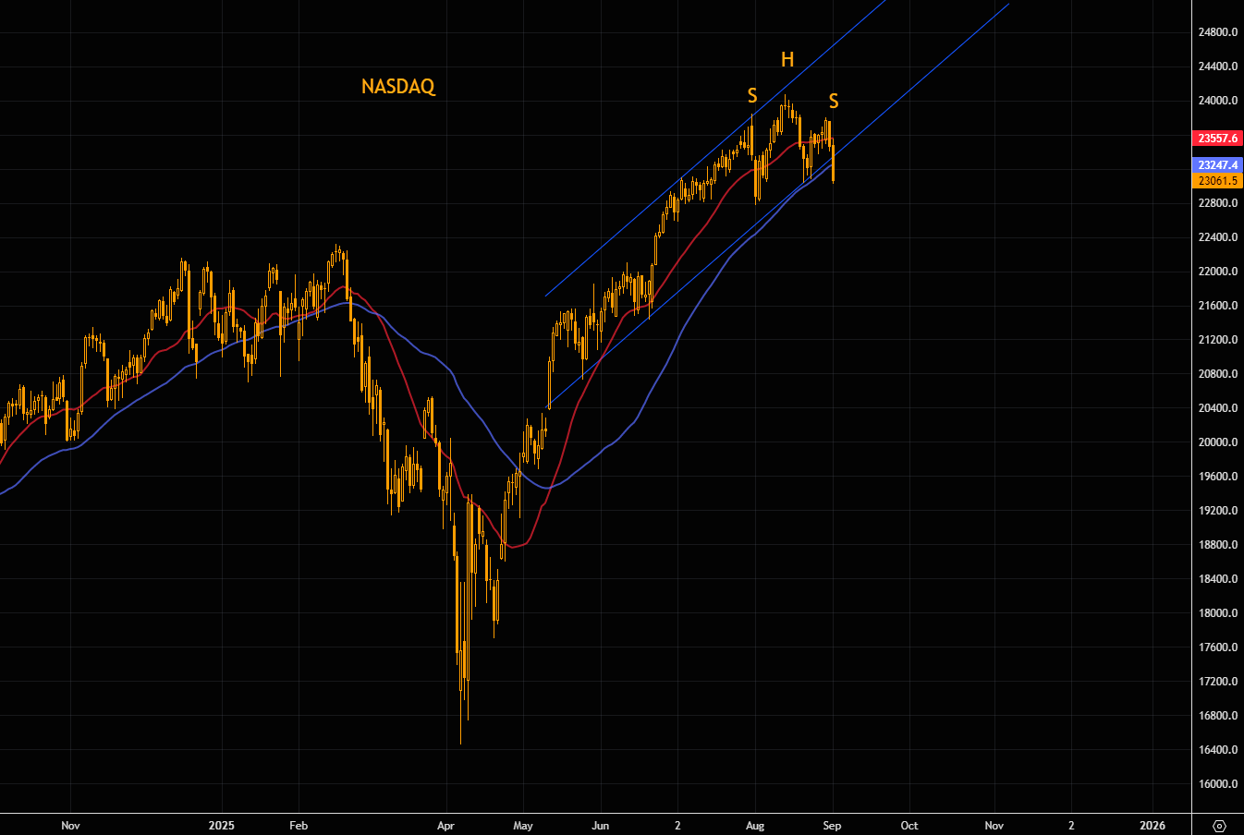Click the red 23557.6 price label
Screen dimensions: 1244x835
tap(1217, 139)
